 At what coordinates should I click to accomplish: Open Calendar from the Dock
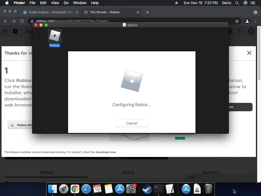(97, 189)
